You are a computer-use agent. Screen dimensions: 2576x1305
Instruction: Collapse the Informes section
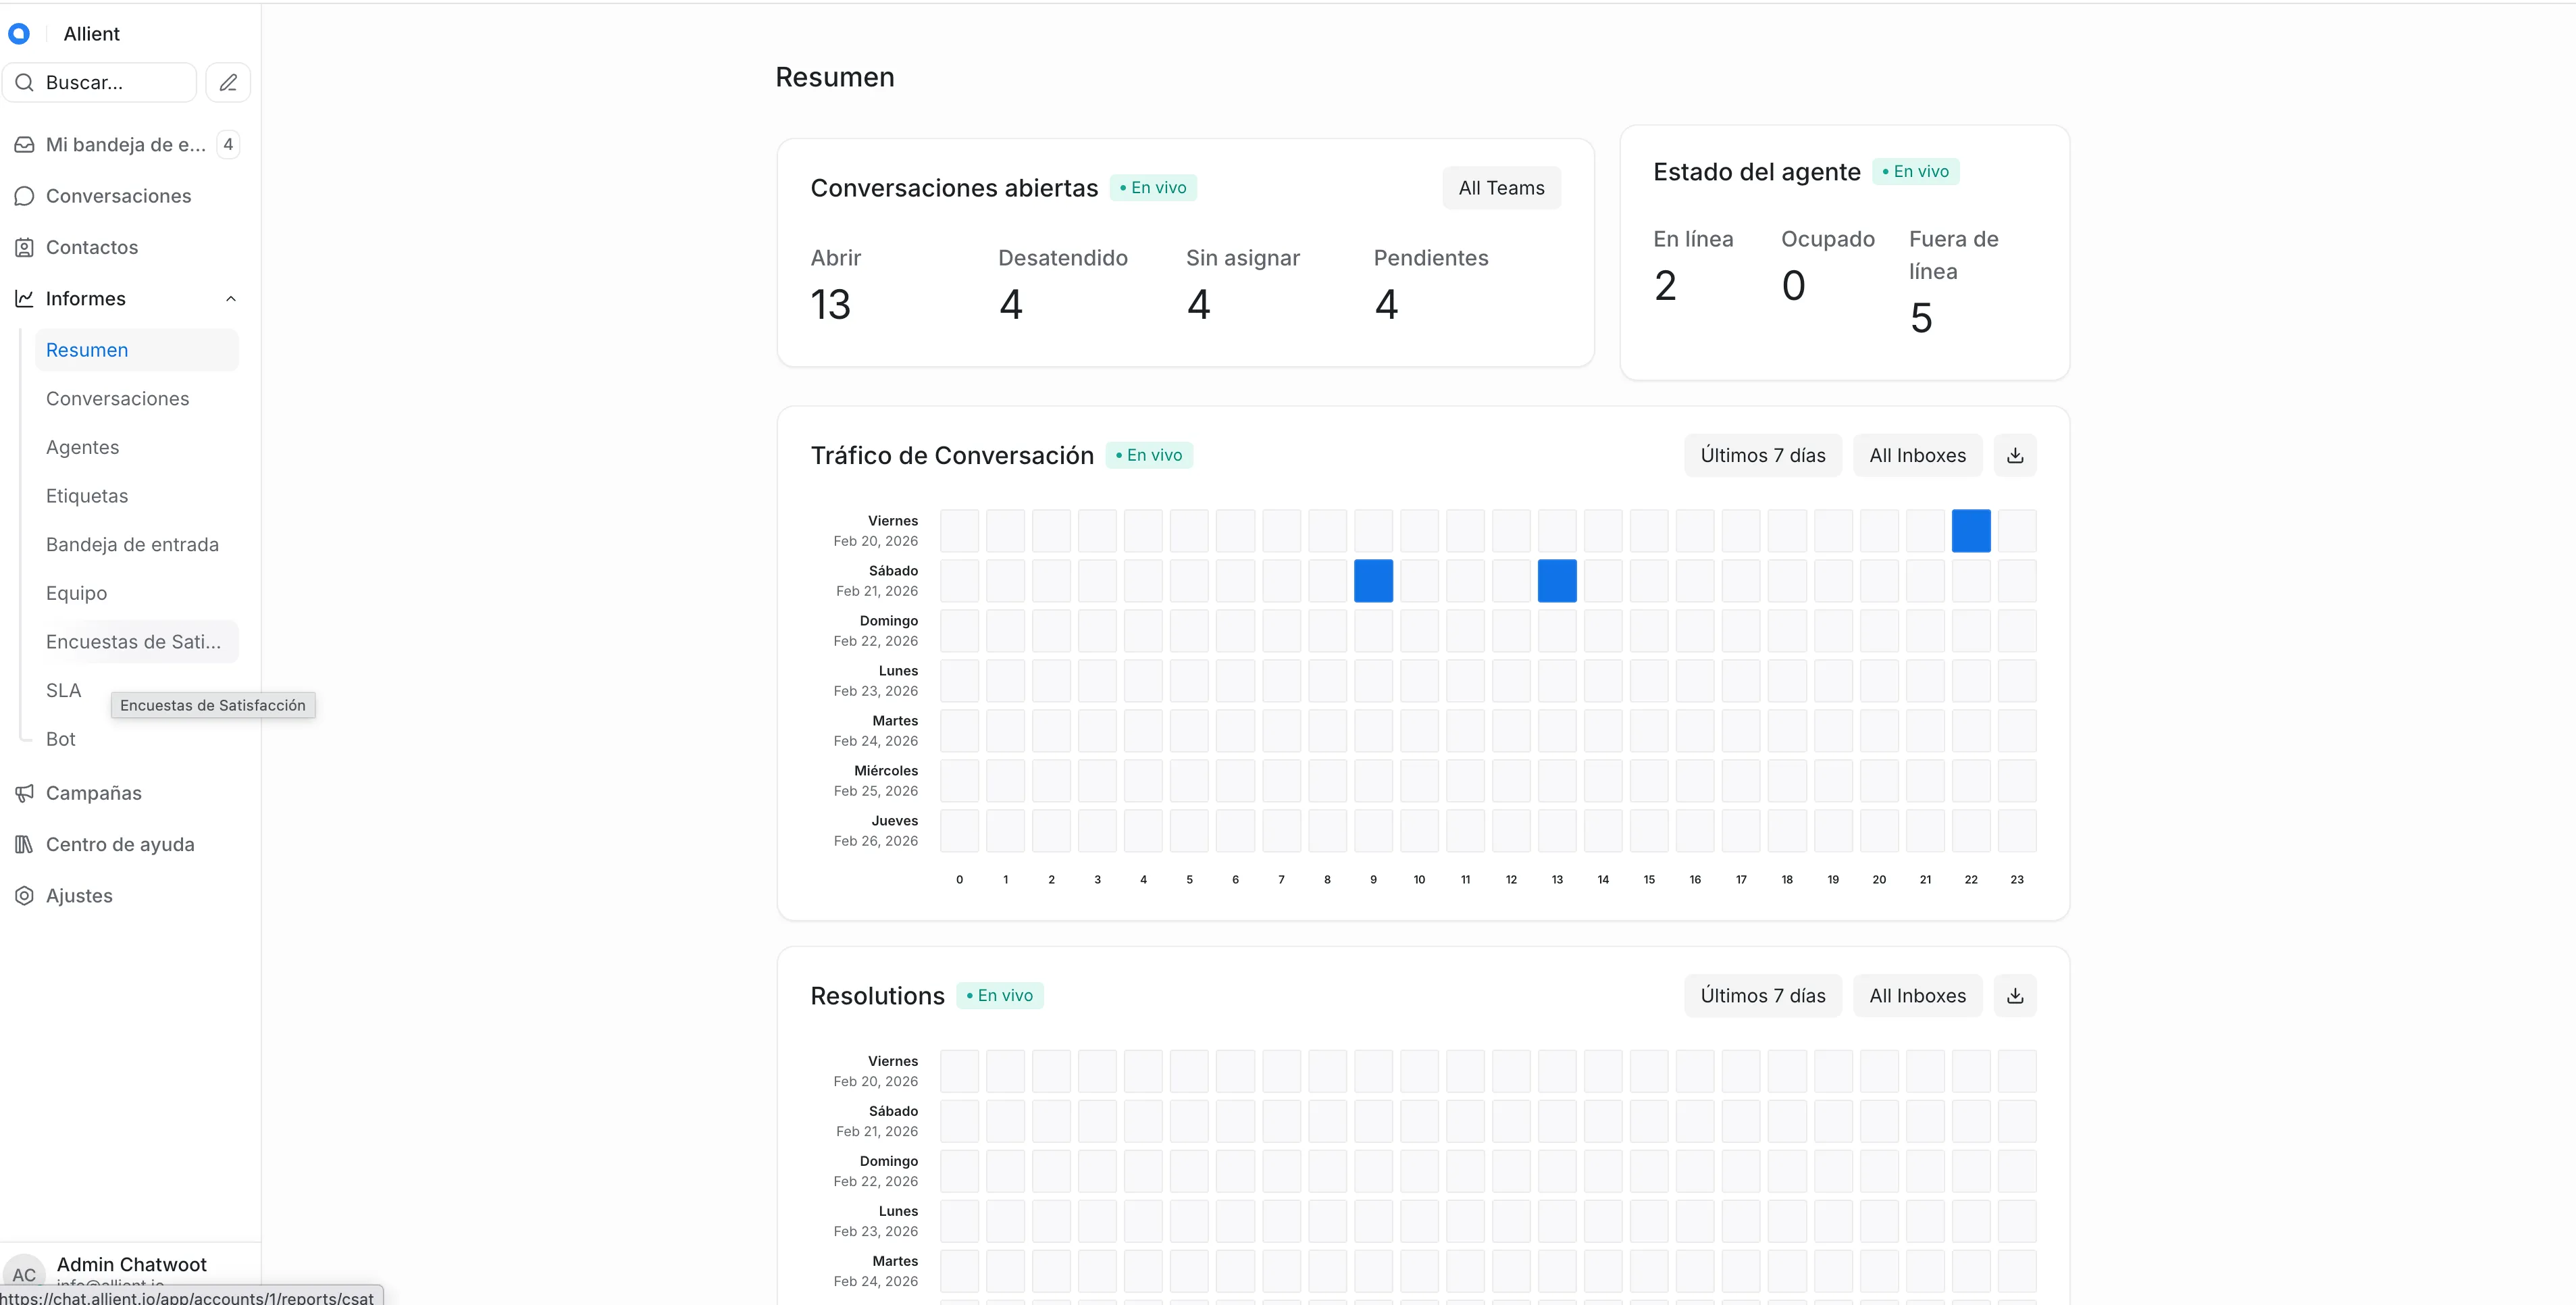pyautogui.click(x=230, y=298)
